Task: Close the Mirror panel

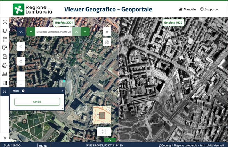Action: [62, 91]
